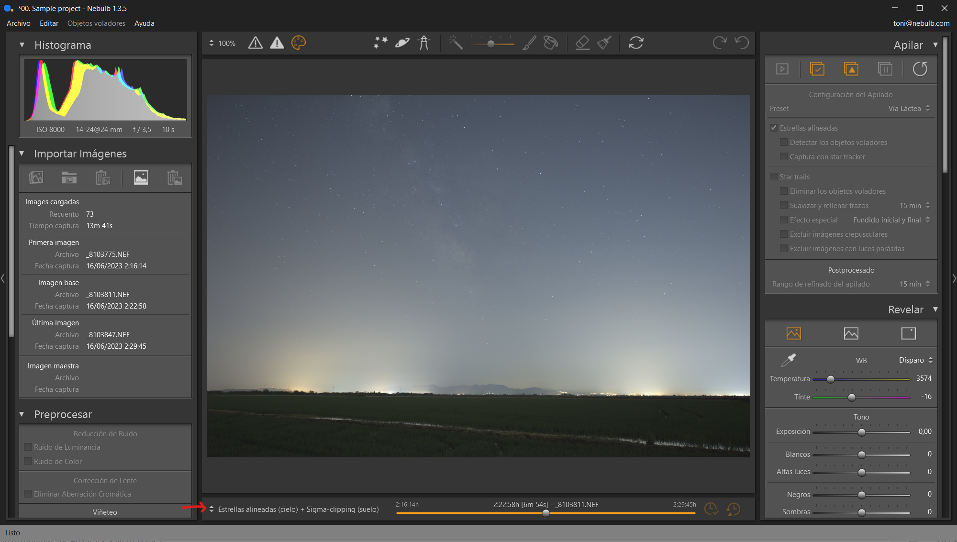Adjust Rango de refinado 15 min stepper
Viewport: 957px width, 542px height.
[x=928, y=284]
